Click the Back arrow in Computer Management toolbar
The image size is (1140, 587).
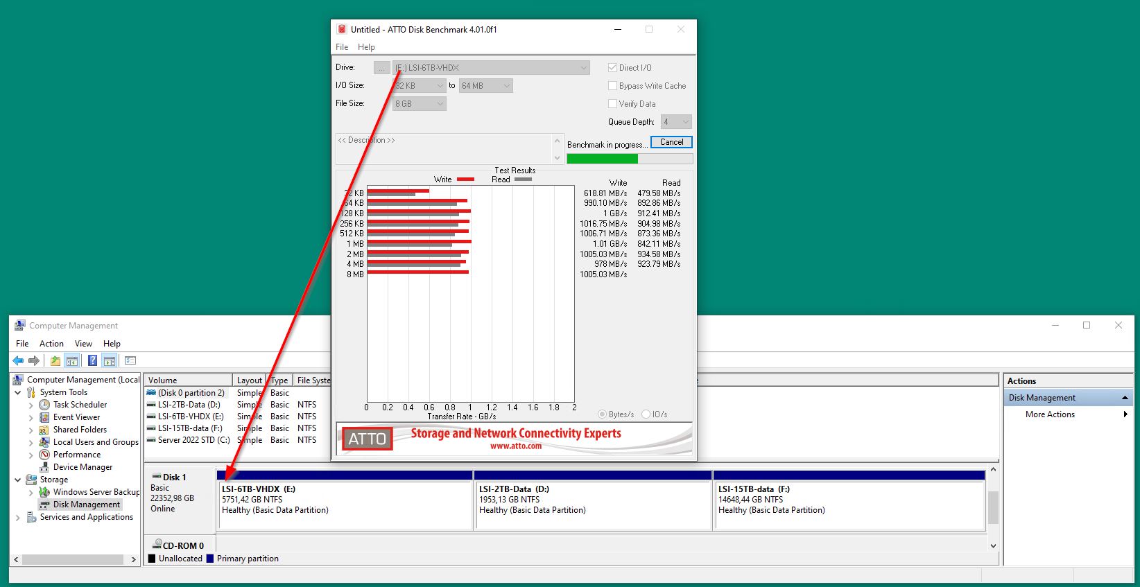(18, 360)
